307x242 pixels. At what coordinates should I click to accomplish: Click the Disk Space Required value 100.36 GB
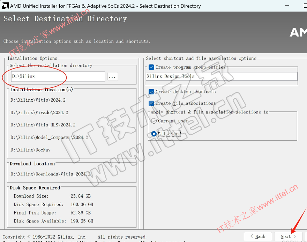[x=82, y=204]
